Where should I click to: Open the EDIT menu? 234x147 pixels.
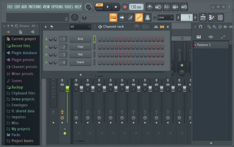tap(17, 7)
